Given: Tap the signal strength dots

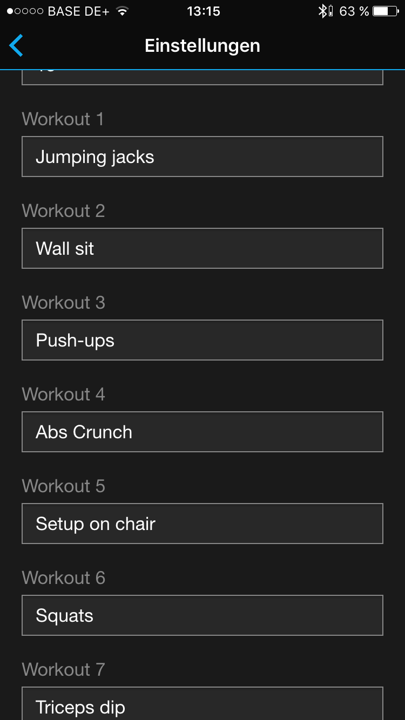Looking at the screenshot, I should pyautogui.click(x=25, y=11).
